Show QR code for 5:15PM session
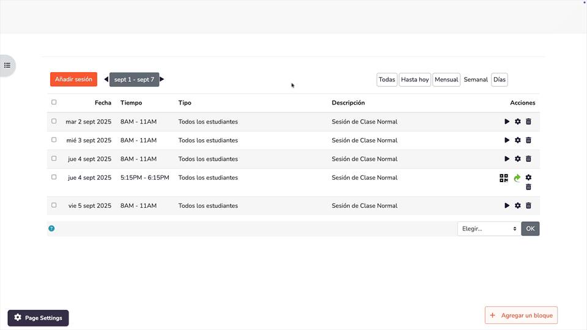This screenshot has width=587, height=330. [504, 178]
